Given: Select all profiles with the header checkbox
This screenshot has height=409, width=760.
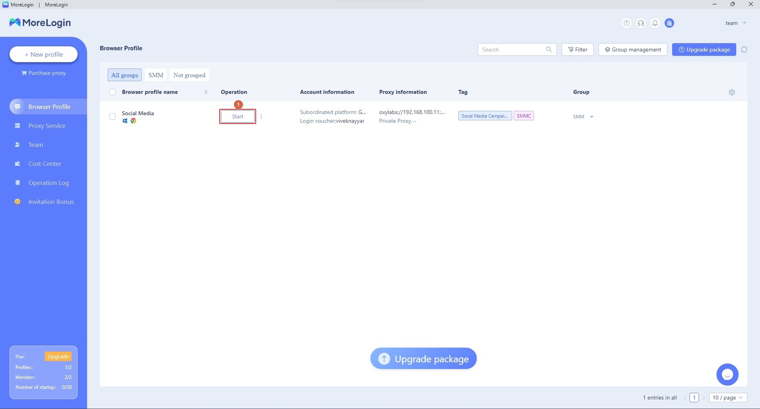Looking at the screenshot, I should click(x=112, y=92).
